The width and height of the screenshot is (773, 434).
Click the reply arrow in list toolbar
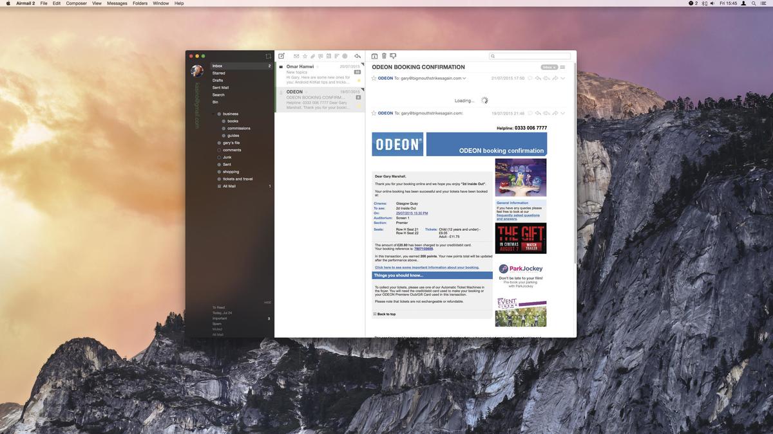[358, 57]
